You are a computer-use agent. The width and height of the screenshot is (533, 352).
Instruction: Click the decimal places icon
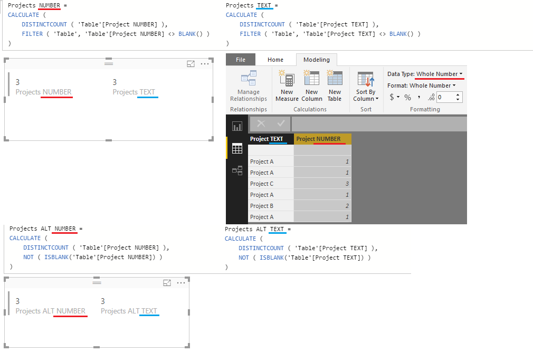tap(431, 97)
